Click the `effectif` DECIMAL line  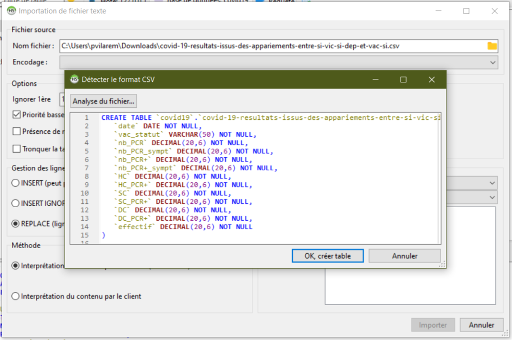point(183,227)
